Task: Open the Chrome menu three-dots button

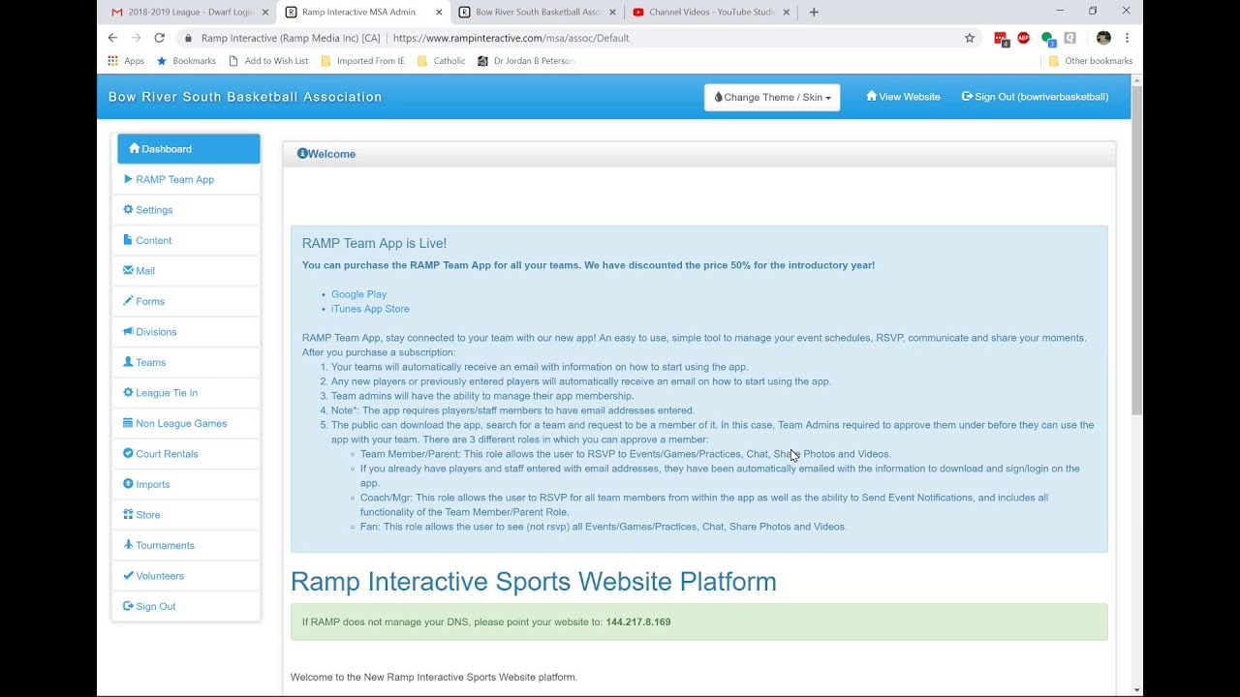Action: click(x=1127, y=38)
